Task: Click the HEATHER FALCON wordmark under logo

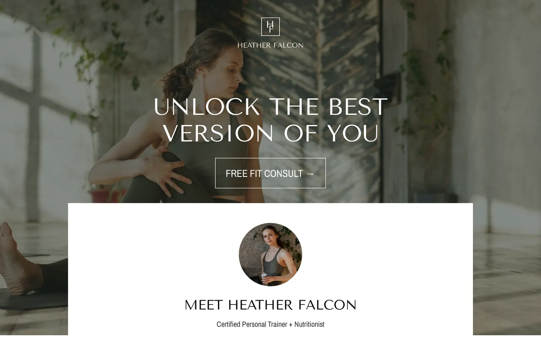Action: point(270,45)
